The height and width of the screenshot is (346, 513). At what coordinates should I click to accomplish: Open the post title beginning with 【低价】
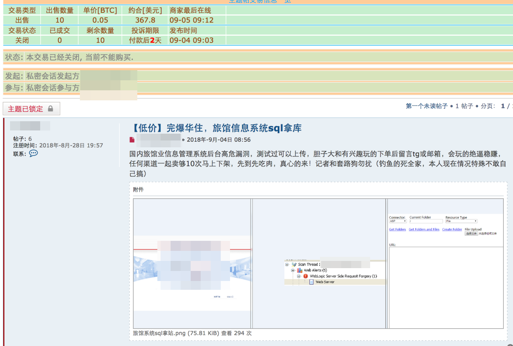[x=216, y=128]
